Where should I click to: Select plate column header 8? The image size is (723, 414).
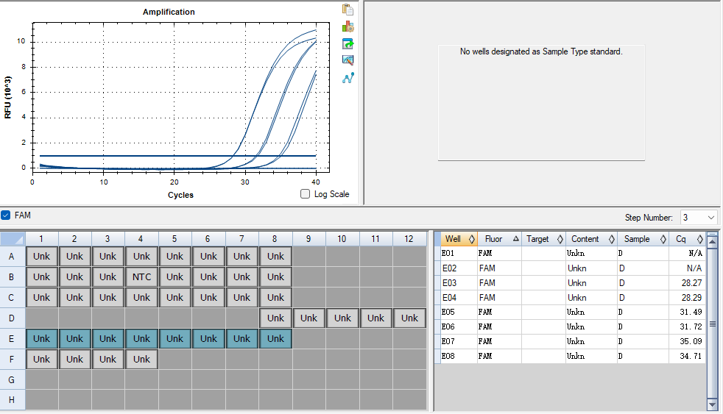pos(275,238)
